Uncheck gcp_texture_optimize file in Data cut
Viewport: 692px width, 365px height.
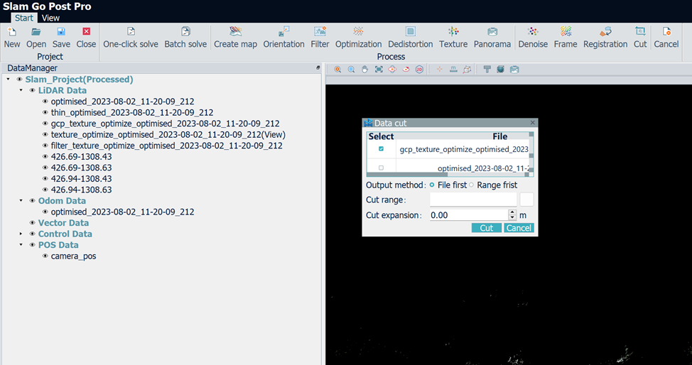coord(382,148)
